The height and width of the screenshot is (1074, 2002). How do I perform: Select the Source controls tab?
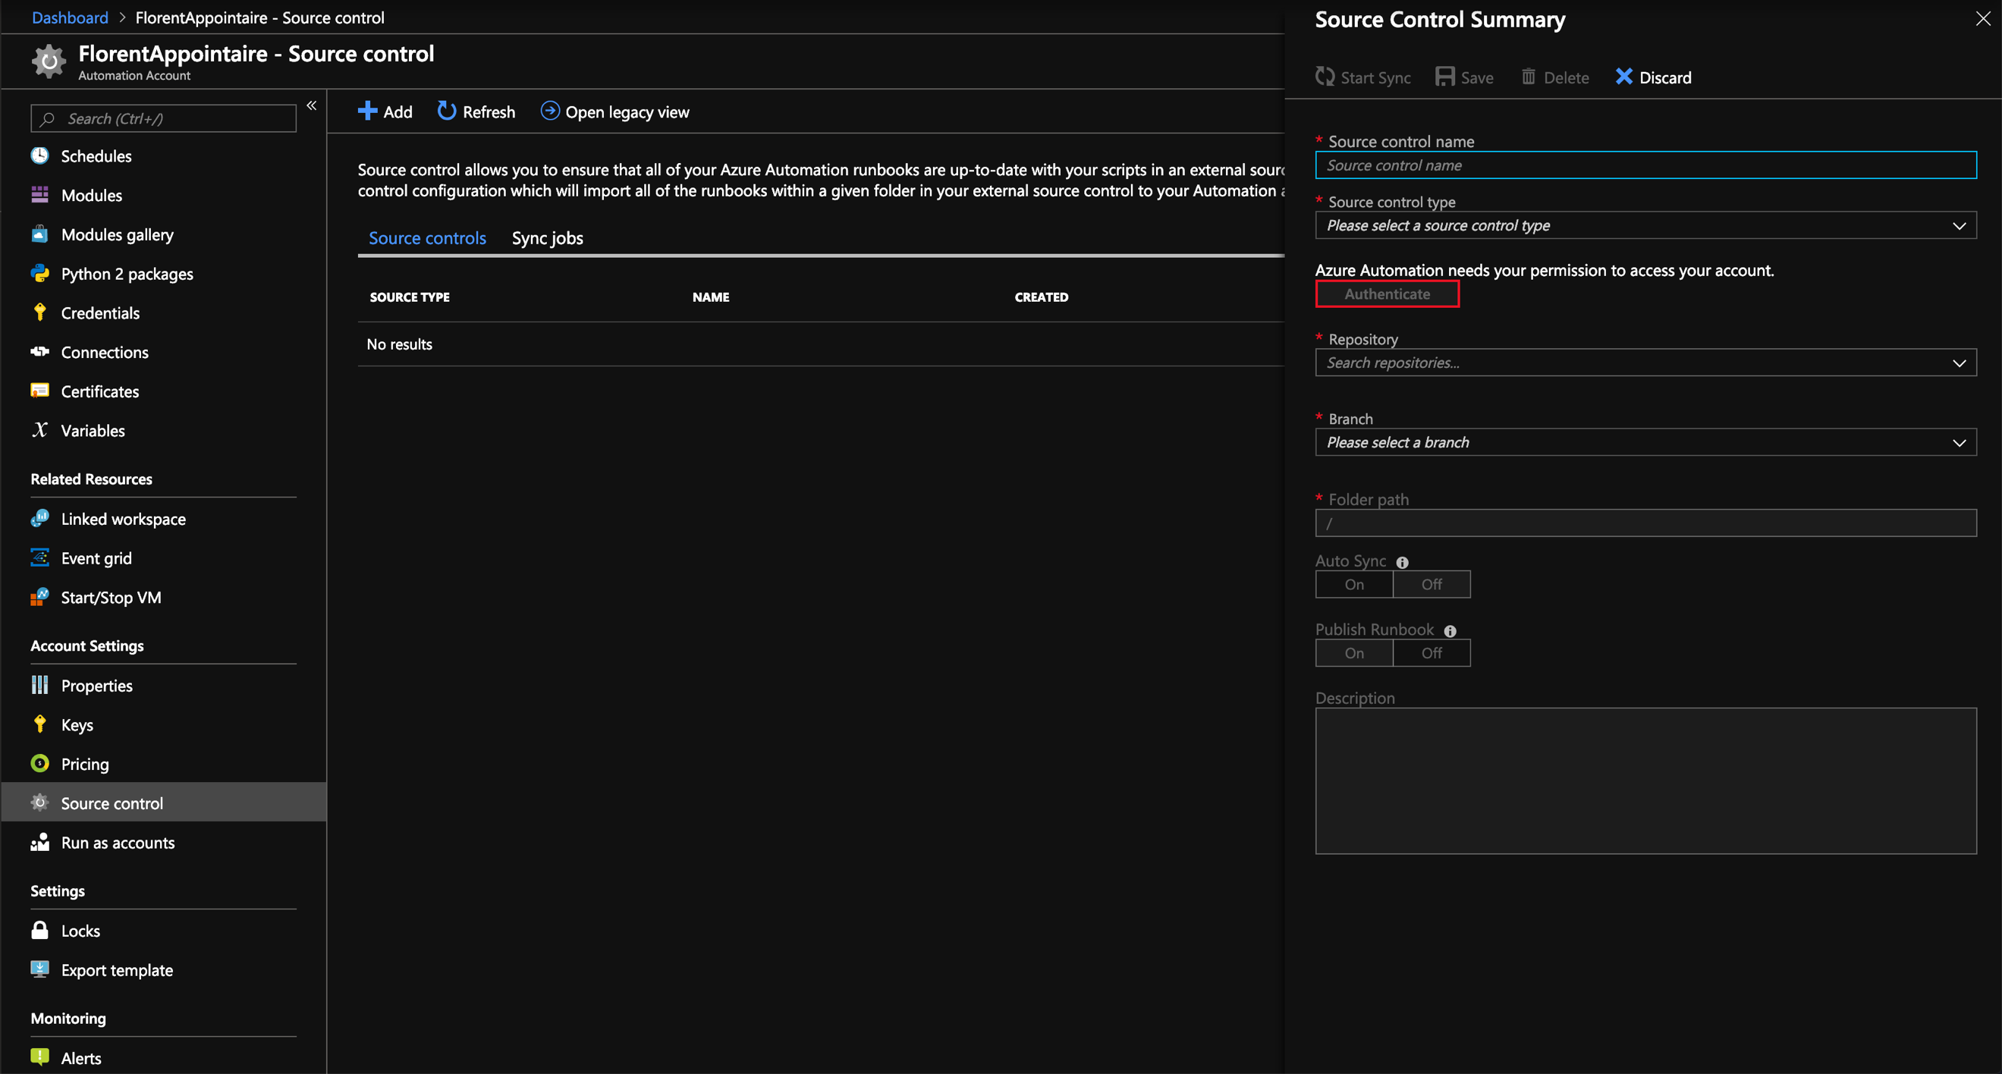click(x=426, y=237)
